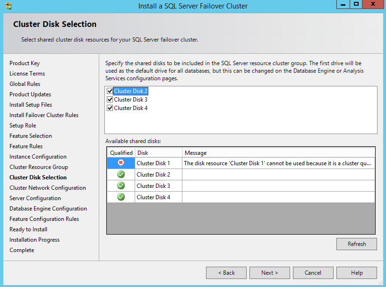Select Cluster Network Configuration in sidebar

(48, 188)
